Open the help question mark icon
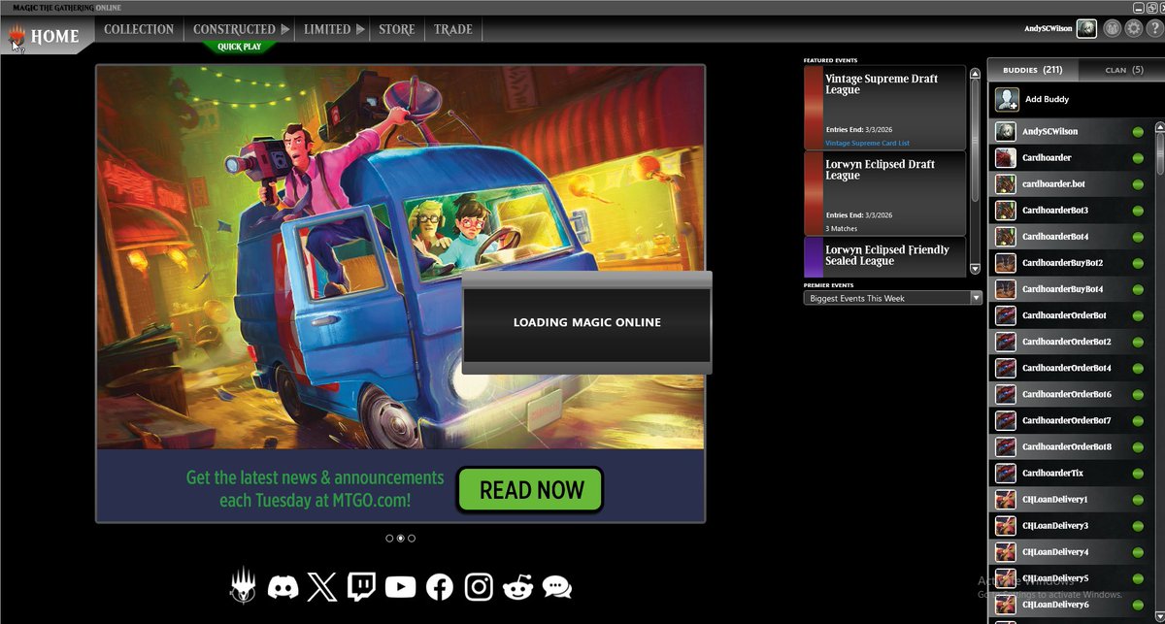Viewport: 1165px width, 624px height. [x=1154, y=29]
